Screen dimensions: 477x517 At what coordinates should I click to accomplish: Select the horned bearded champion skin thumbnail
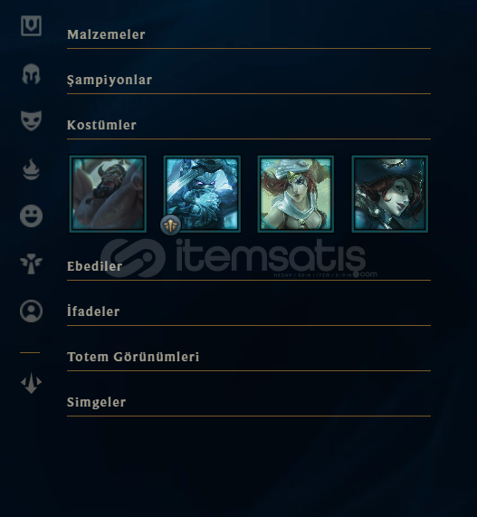[x=108, y=194]
